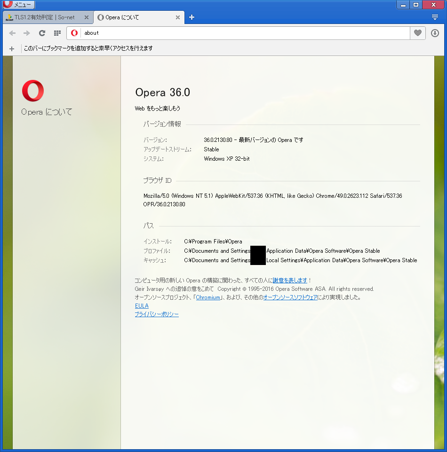Open the オープンソースソフトウェア link

(x=290, y=297)
